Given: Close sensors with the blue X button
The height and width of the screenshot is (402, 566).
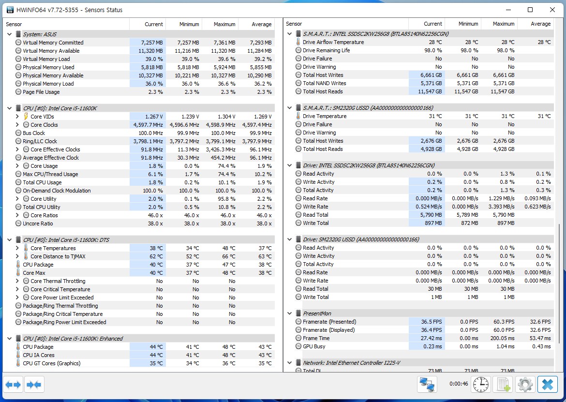Looking at the screenshot, I should [547, 384].
